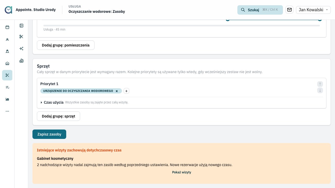
Task: Move Priorytet 1 up with the arrow
Action: (x=320, y=84)
